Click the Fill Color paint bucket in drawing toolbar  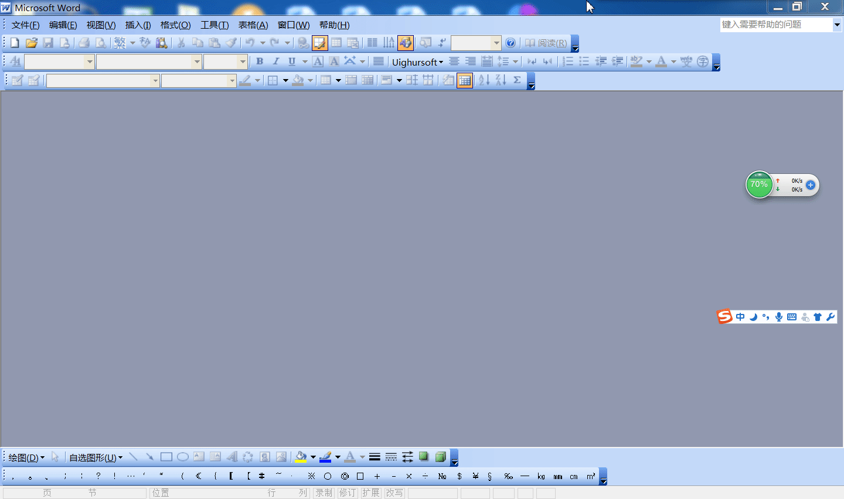pos(301,457)
